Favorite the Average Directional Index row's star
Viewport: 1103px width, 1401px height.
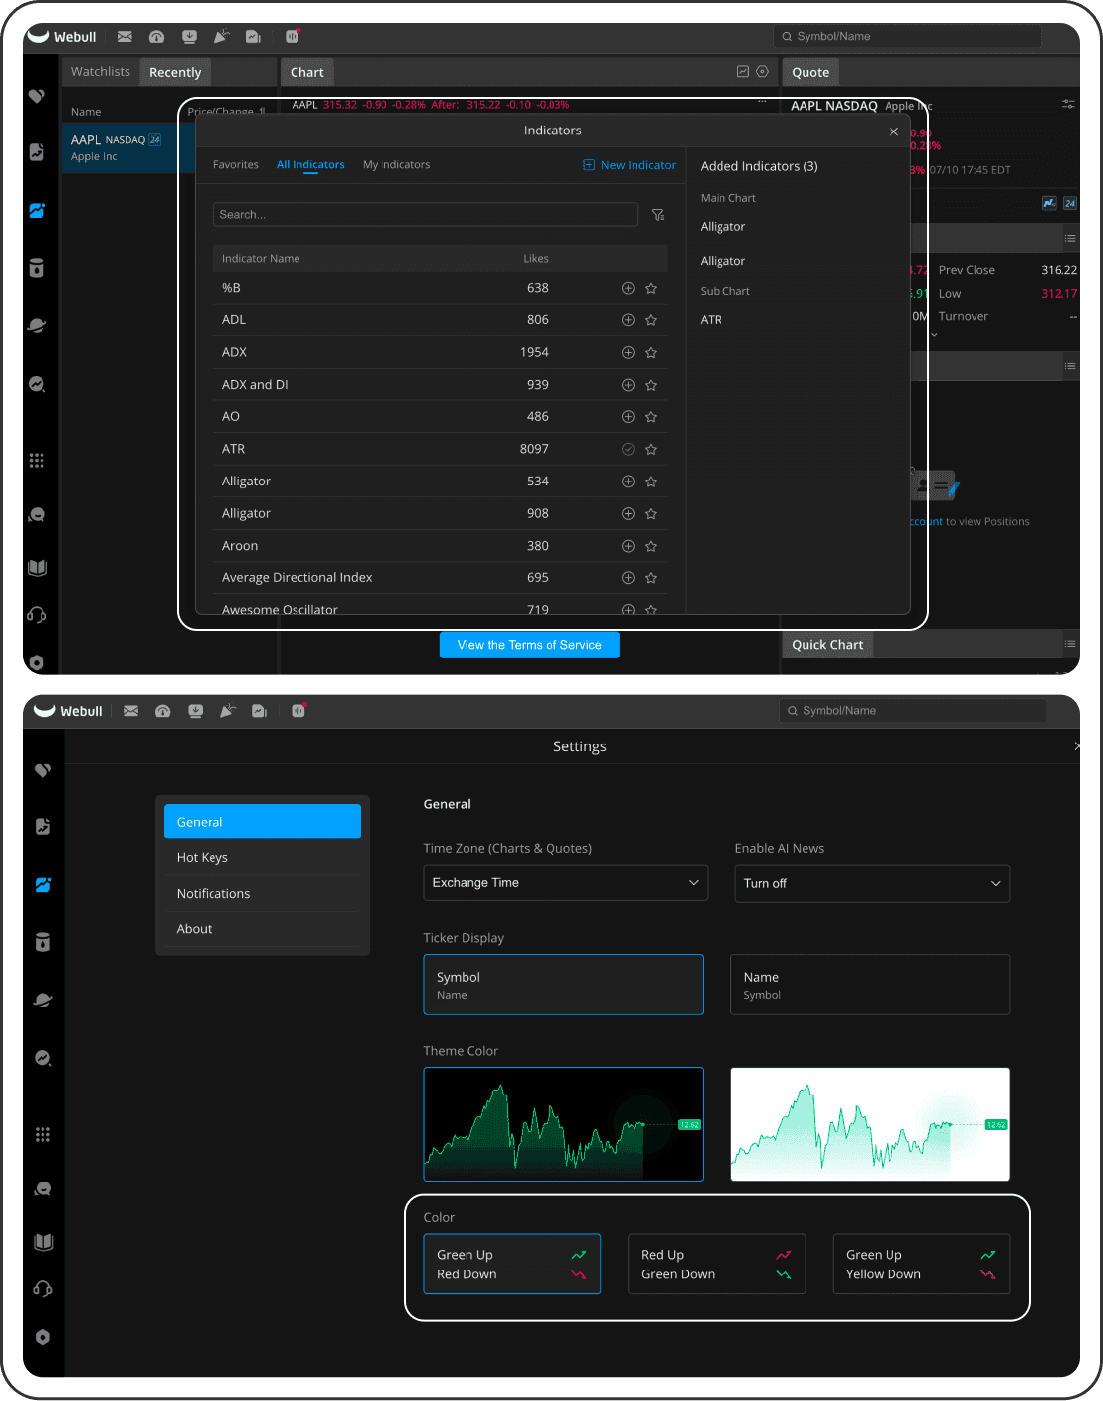(651, 578)
